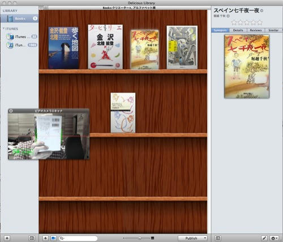Select the blue Kanazawa walking map book

(63, 48)
